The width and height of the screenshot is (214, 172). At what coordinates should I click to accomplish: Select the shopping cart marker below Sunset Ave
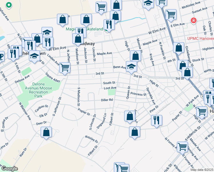point(171,14)
